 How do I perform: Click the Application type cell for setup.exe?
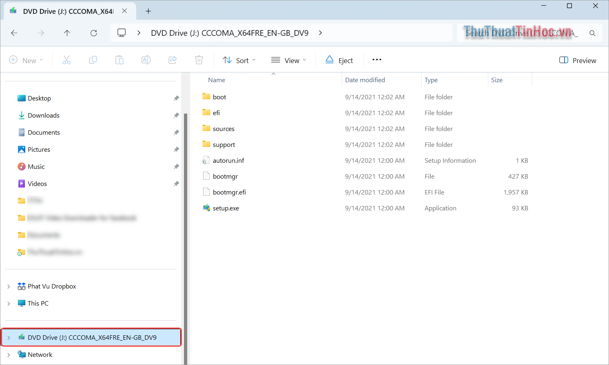441,208
